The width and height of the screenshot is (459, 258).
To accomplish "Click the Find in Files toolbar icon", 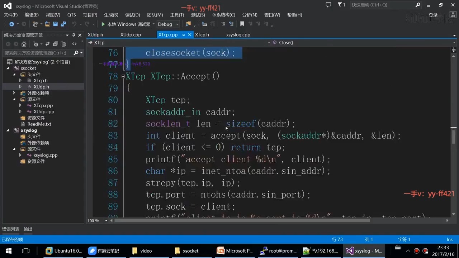I will [x=188, y=24].
